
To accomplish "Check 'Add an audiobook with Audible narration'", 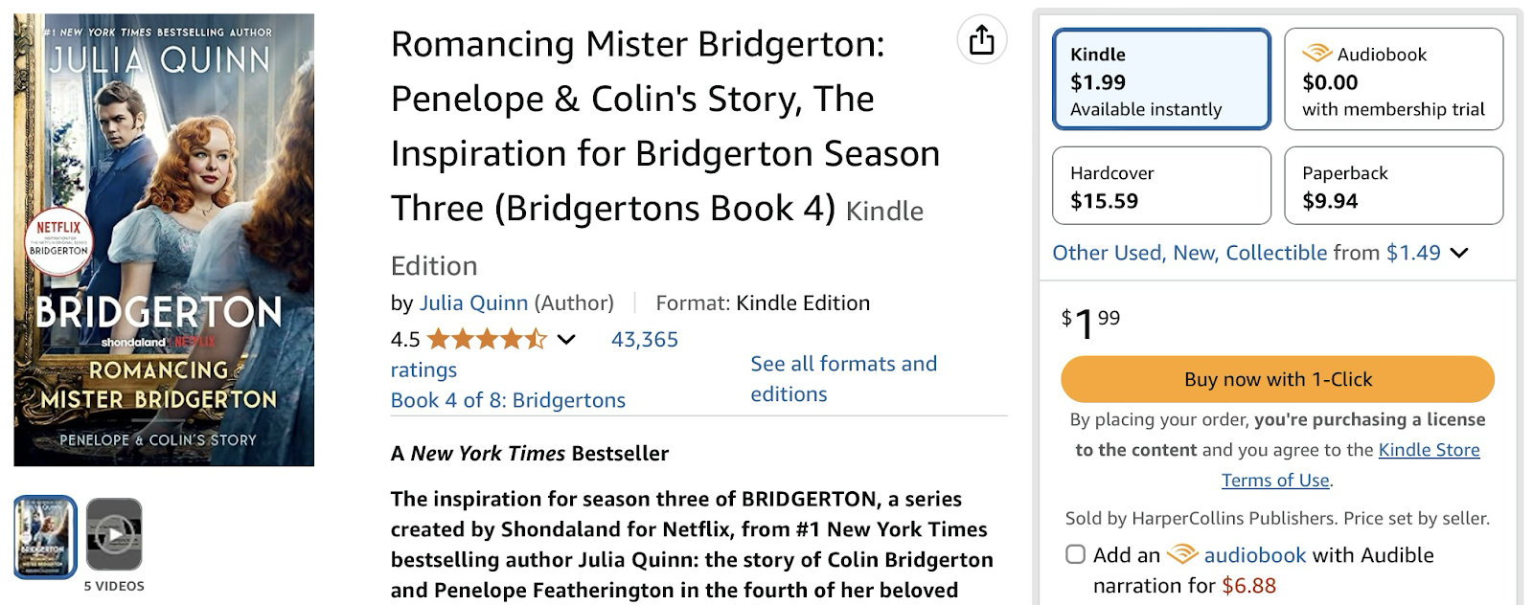I will [x=1074, y=555].
